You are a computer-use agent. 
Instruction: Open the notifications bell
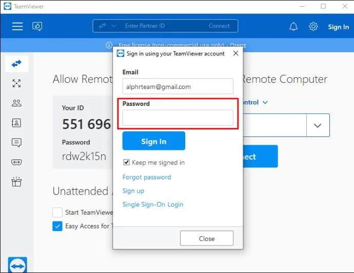click(293, 27)
